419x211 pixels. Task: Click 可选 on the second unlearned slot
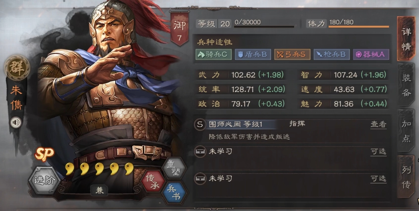(378, 178)
